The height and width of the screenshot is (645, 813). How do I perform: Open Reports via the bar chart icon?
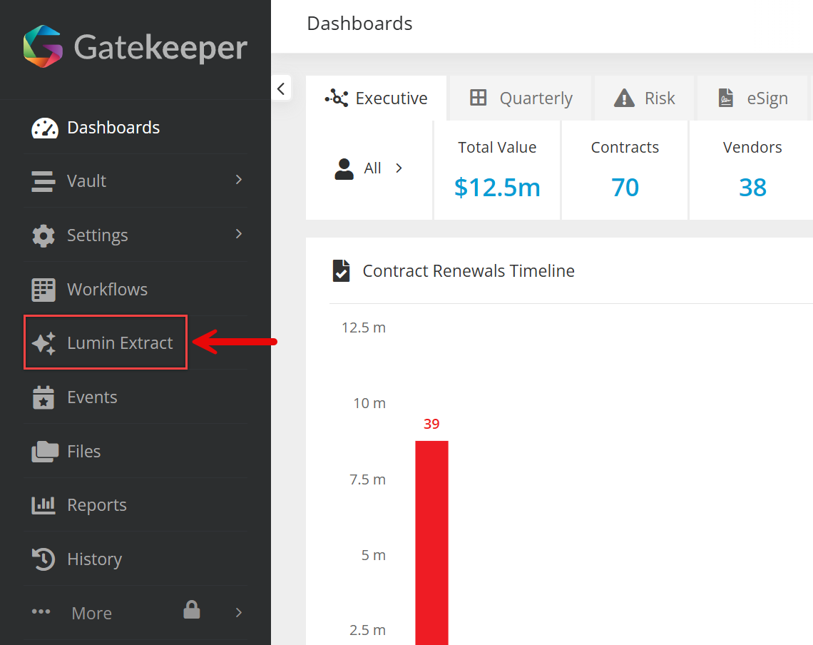click(44, 505)
